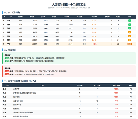Click the 18.2% cell in rank 3 row
Viewport: 138px width, 119px height.
[57, 28]
